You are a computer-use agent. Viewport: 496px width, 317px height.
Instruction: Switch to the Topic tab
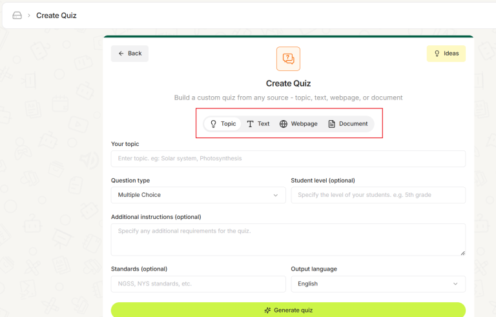(223, 124)
